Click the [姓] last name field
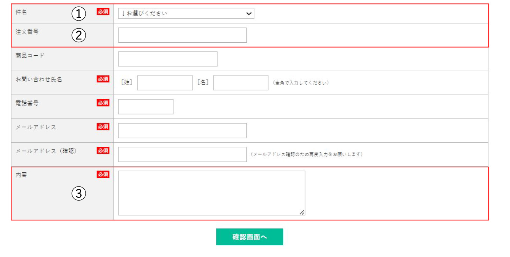The width and height of the screenshot is (510, 257). pyautogui.click(x=165, y=83)
